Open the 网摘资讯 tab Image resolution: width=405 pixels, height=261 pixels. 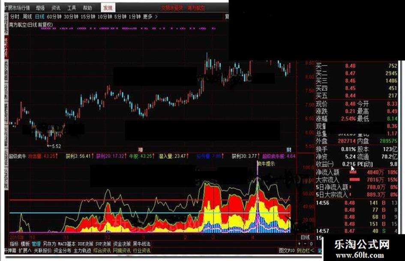click(122, 250)
